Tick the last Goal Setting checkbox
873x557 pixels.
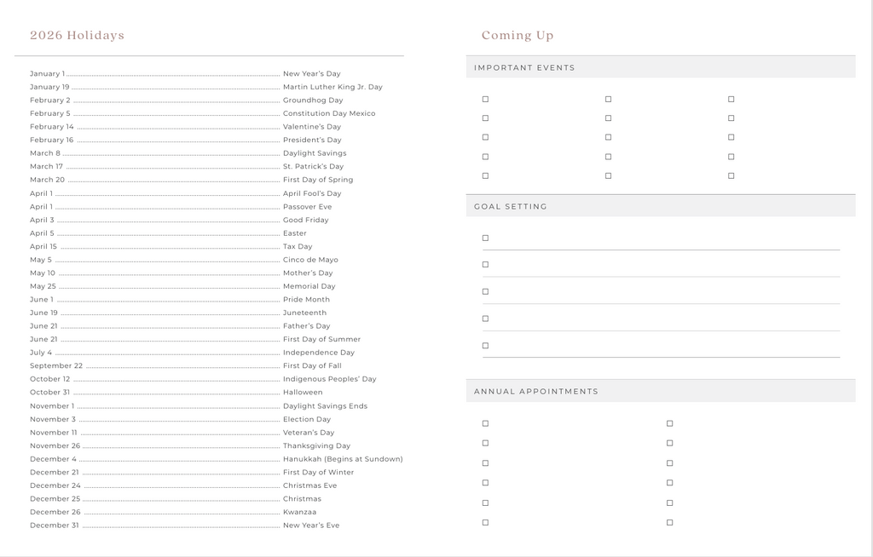(x=485, y=346)
